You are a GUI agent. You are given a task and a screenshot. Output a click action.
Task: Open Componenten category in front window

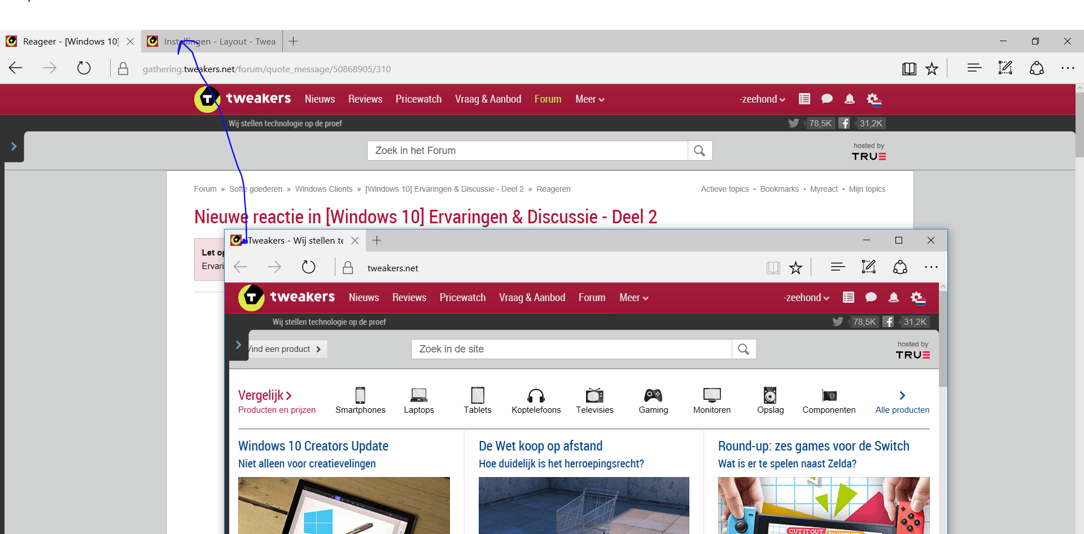coord(829,400)
